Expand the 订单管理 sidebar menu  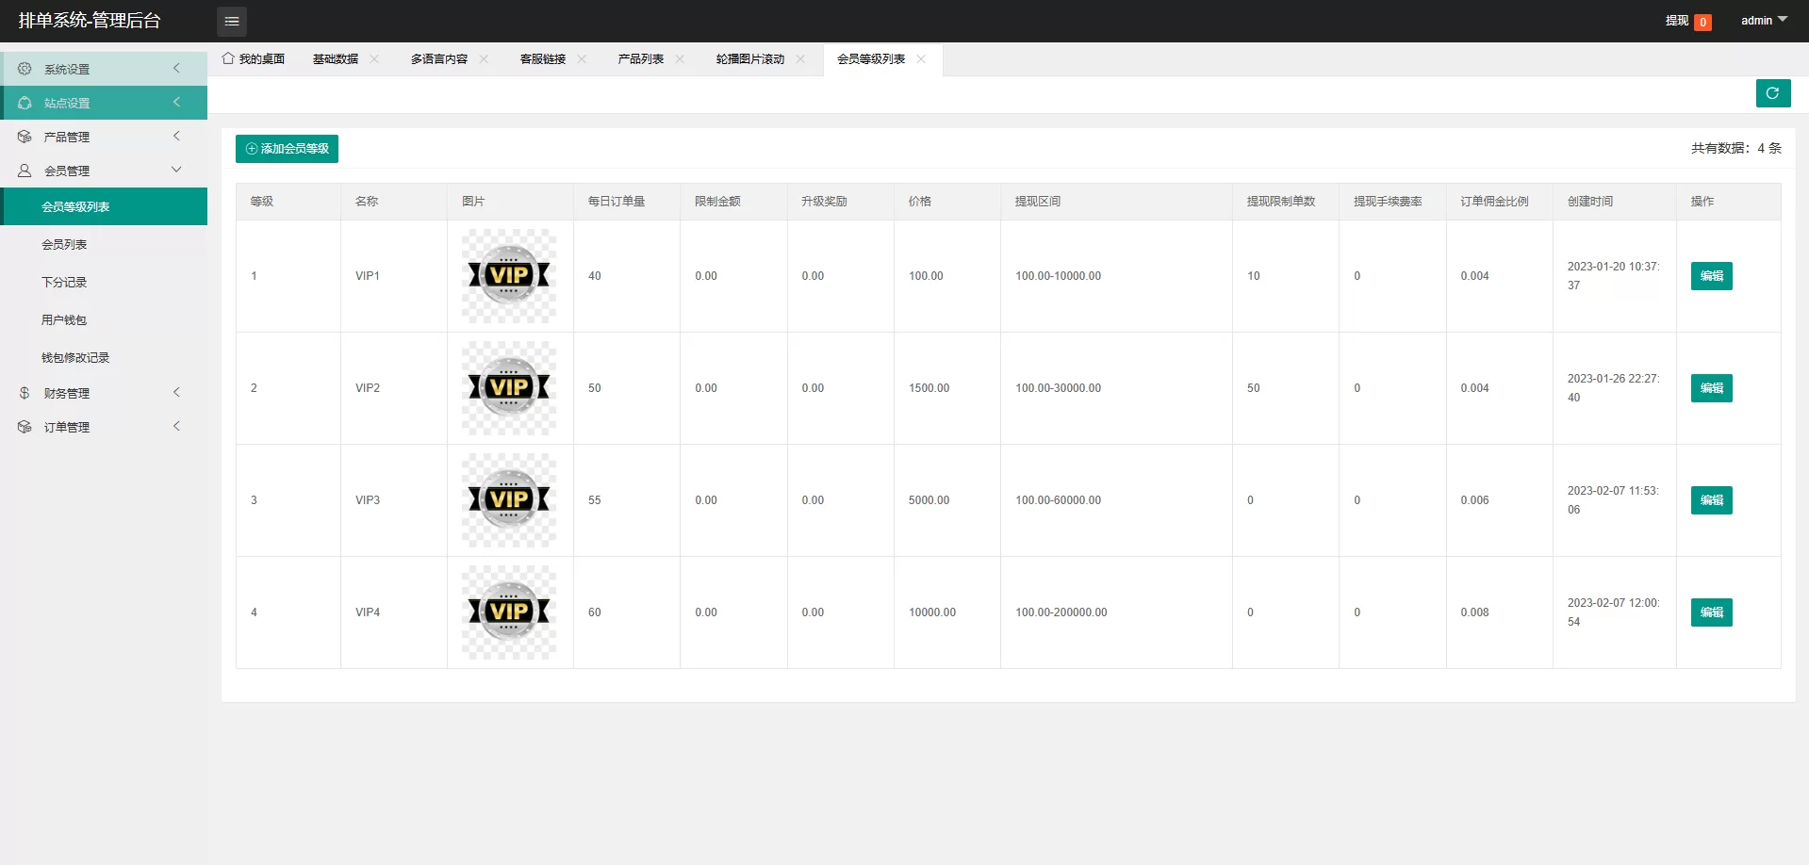(104, 427)
